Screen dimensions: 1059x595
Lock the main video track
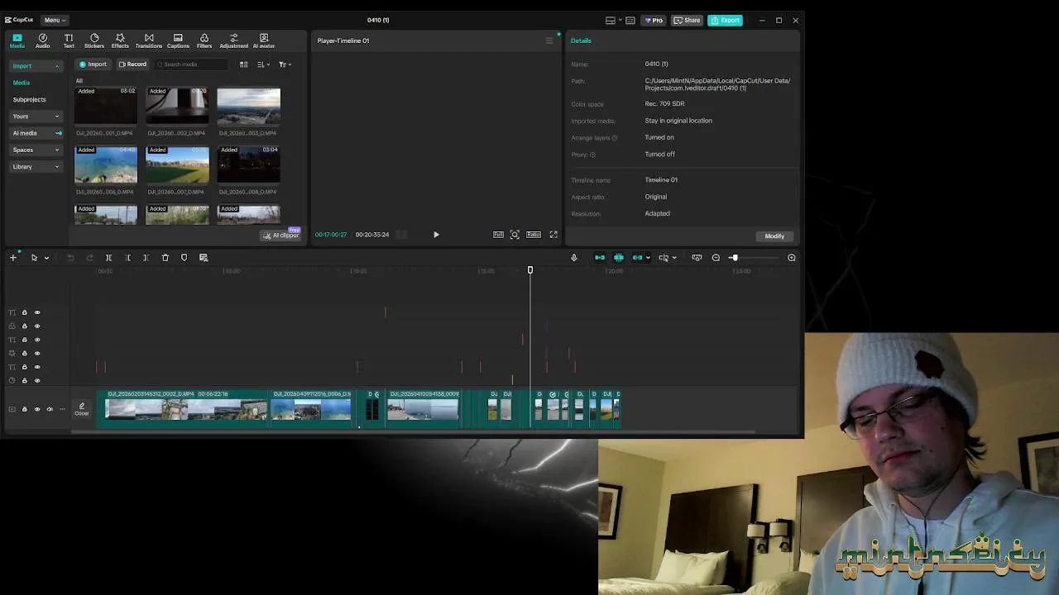coord(24,409)
